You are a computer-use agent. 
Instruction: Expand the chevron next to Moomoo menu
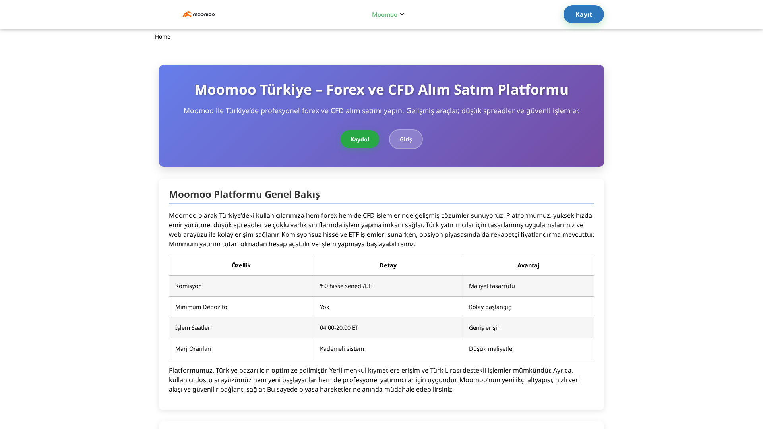(x=401, y=14)
